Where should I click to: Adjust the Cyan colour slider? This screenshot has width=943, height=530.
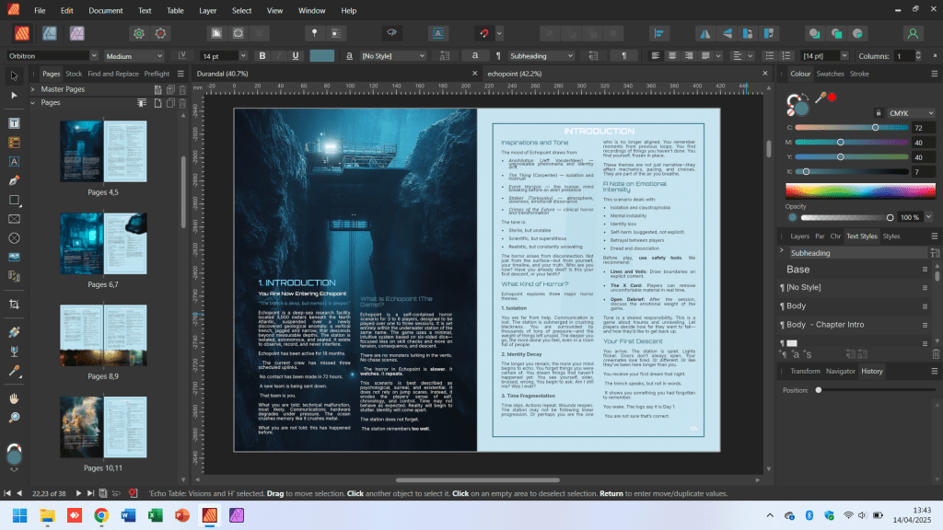(877, 128)
